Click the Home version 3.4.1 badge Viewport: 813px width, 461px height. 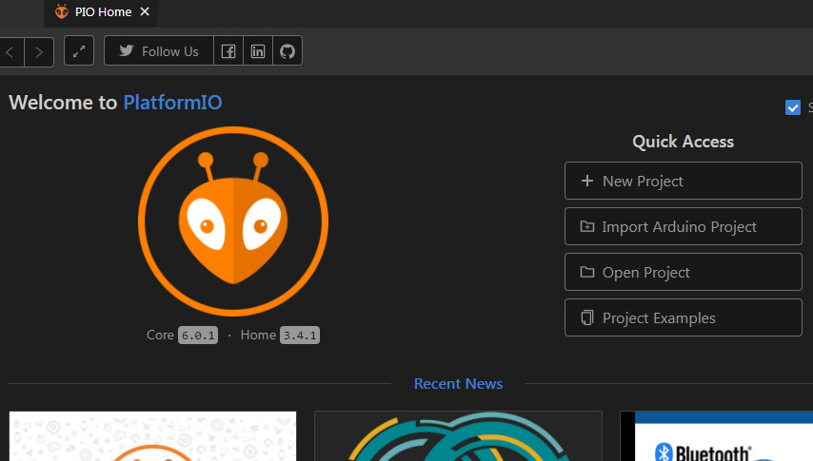point(300,336)
